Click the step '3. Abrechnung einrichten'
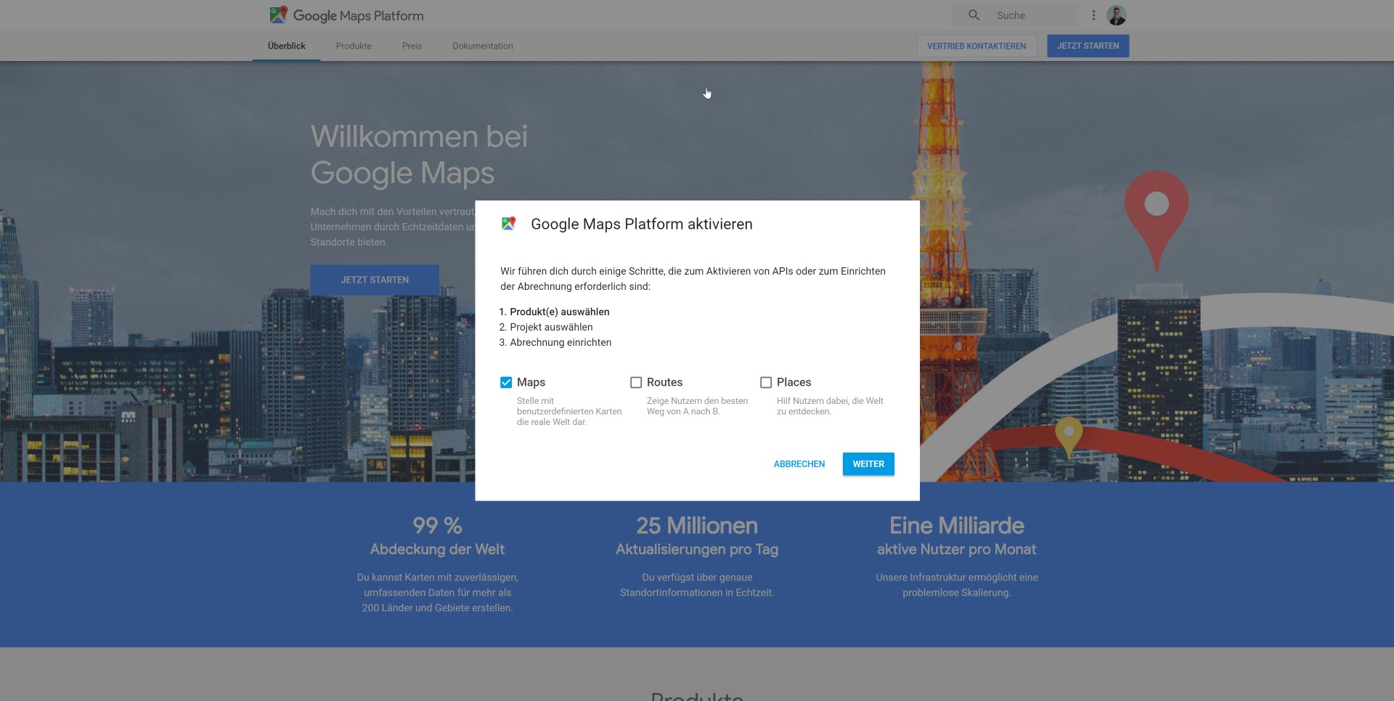 [555, 342]
